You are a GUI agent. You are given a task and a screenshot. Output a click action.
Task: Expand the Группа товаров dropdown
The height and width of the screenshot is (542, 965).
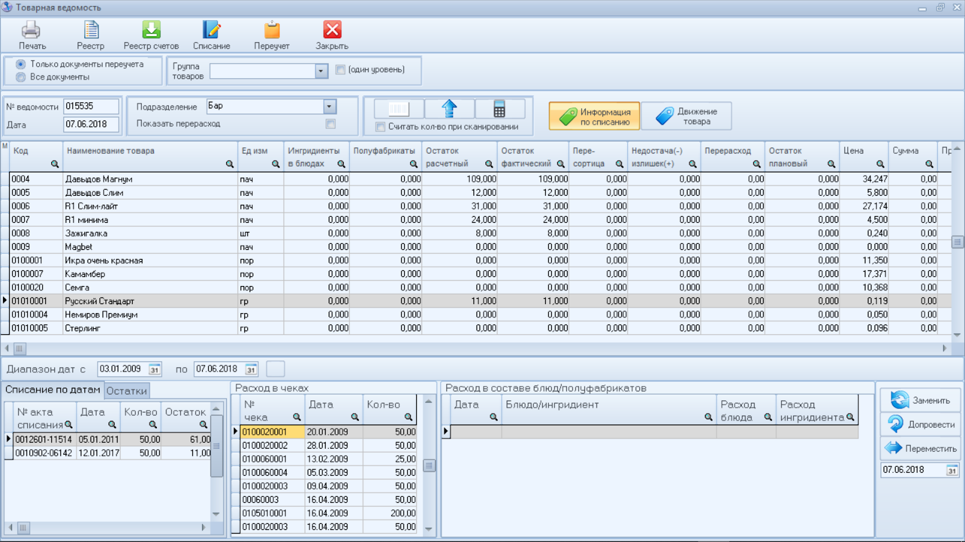coord(321,71)
